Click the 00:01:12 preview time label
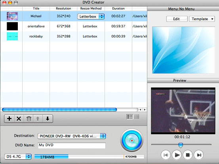219x164 pixels. [182, 137]
